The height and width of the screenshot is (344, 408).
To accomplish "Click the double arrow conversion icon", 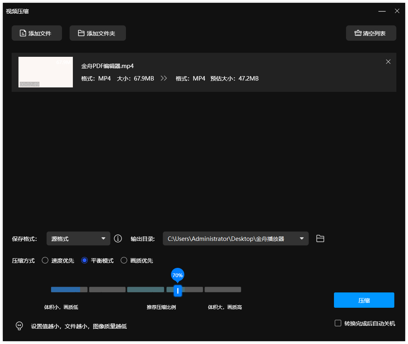I will pos(164,79).
